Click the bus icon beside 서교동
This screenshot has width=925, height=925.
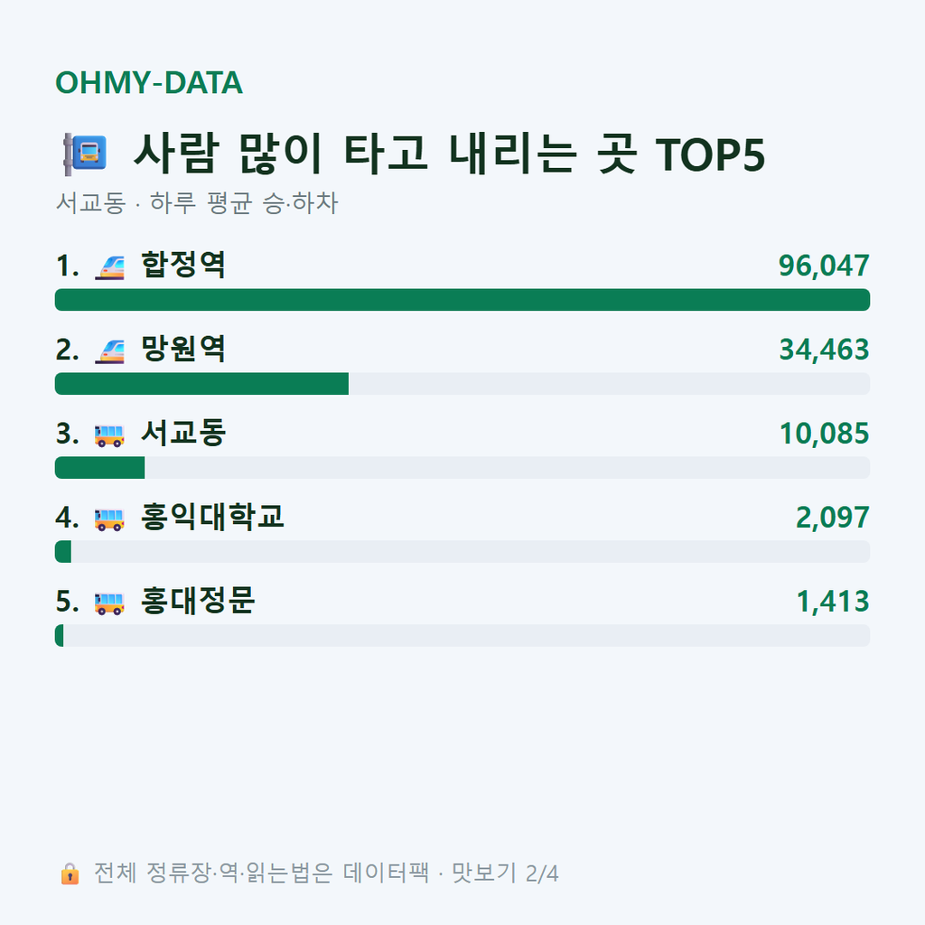coord(109,435)
